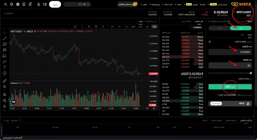Toggle the local display checkbox in orders panel
This screenshot has width=257, height=140.
tap(20, 120)
